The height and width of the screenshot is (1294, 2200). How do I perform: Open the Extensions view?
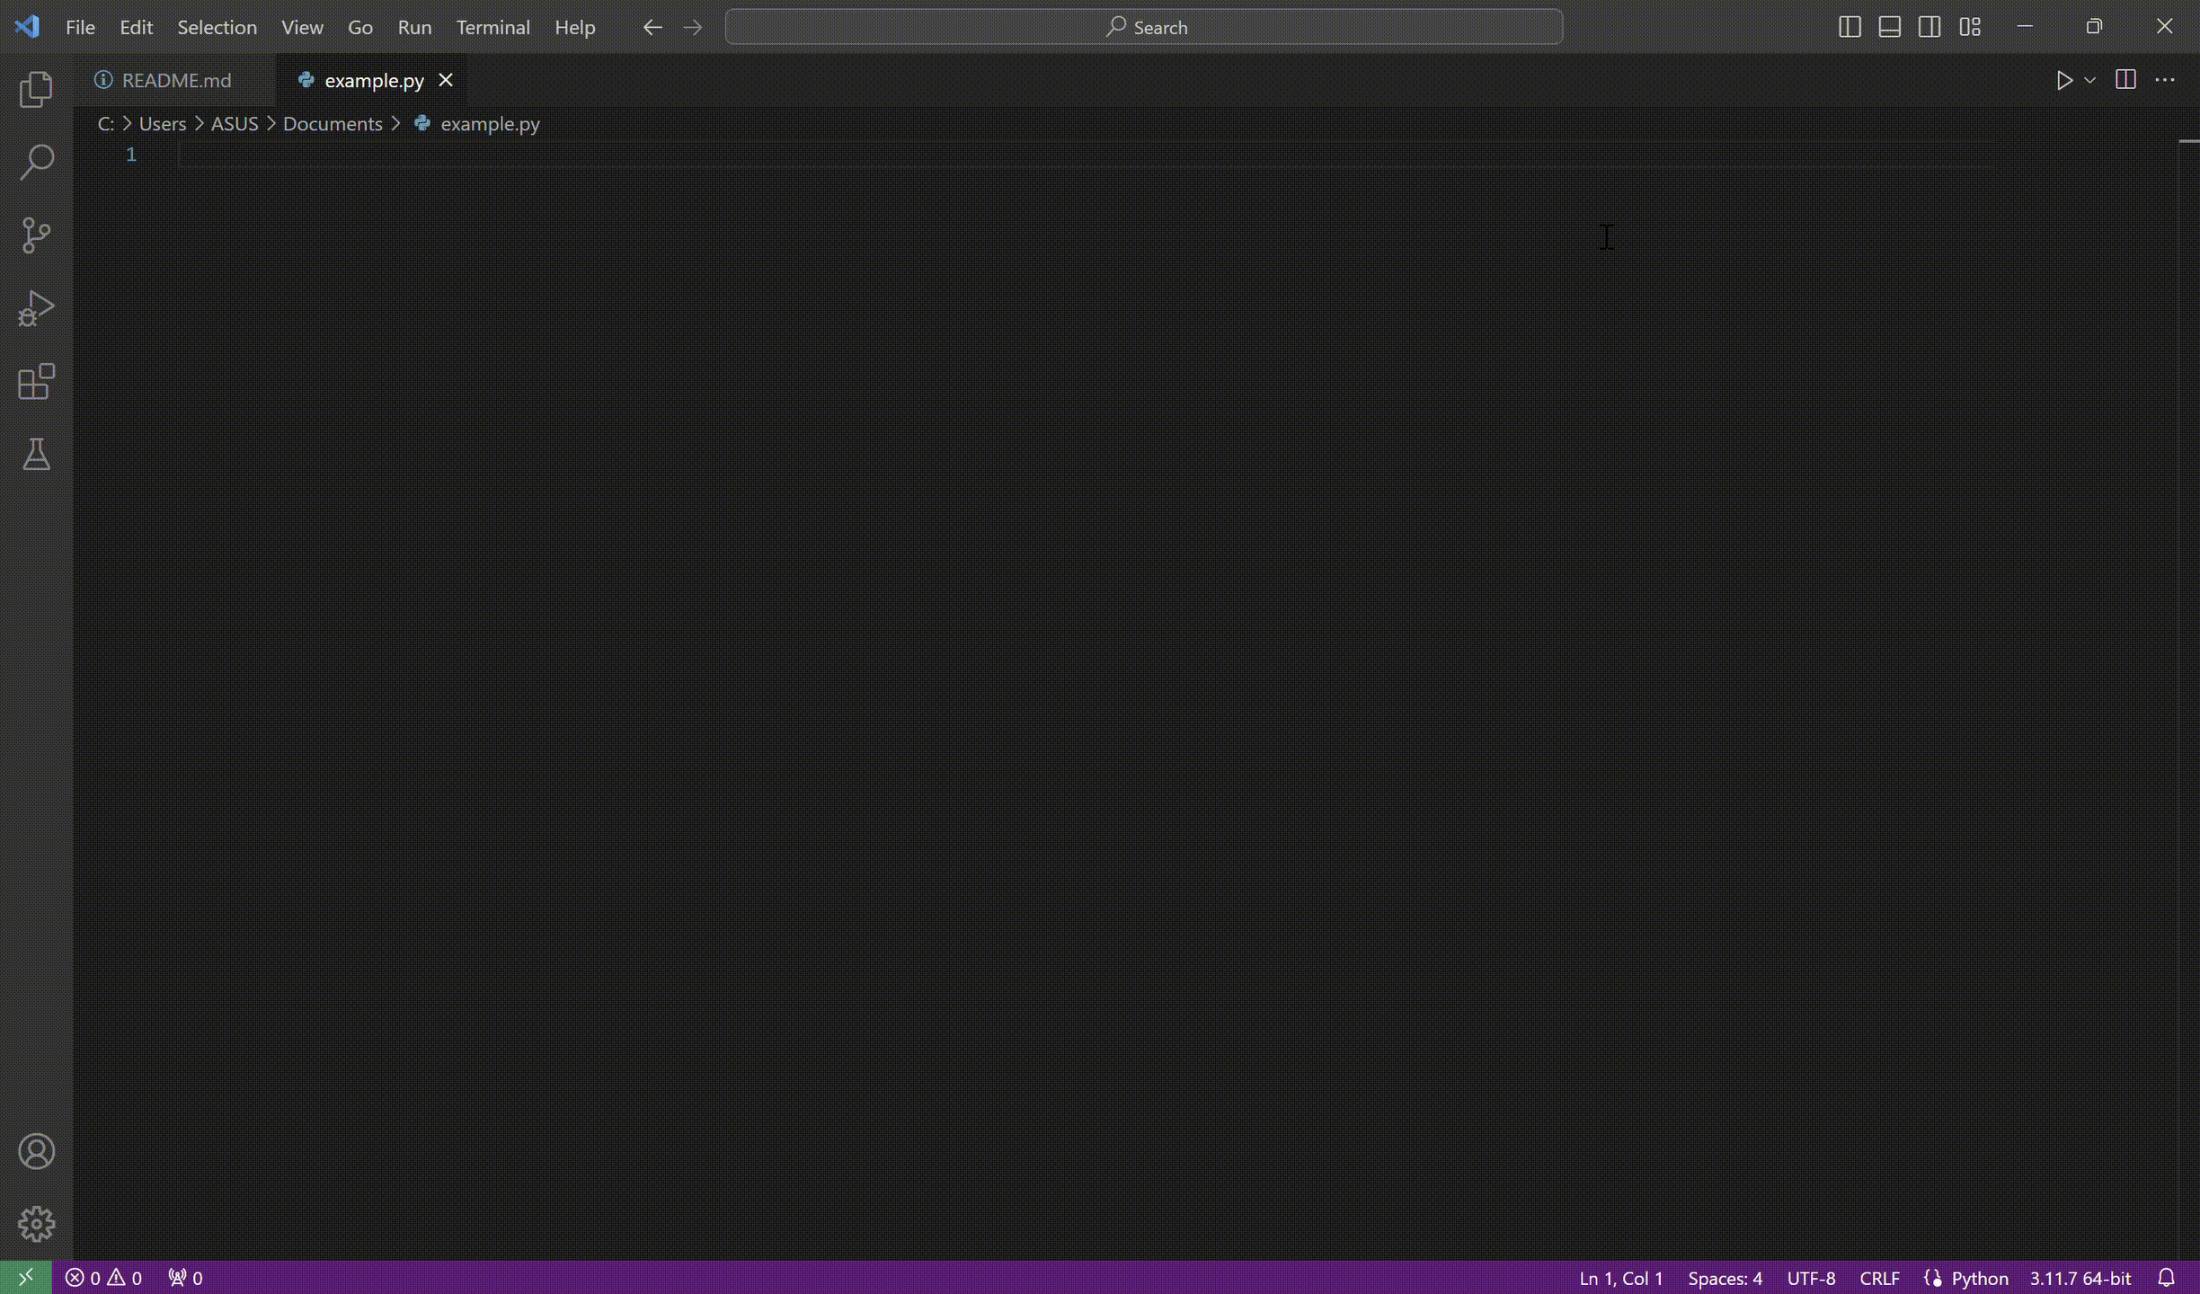[36, 382]
